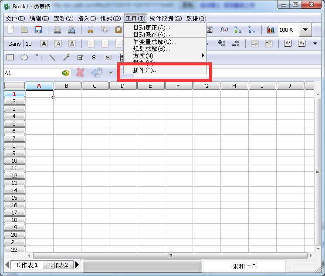325x276 pixels.
Task: Select the radio button form control tool
Action: [94, 57]
